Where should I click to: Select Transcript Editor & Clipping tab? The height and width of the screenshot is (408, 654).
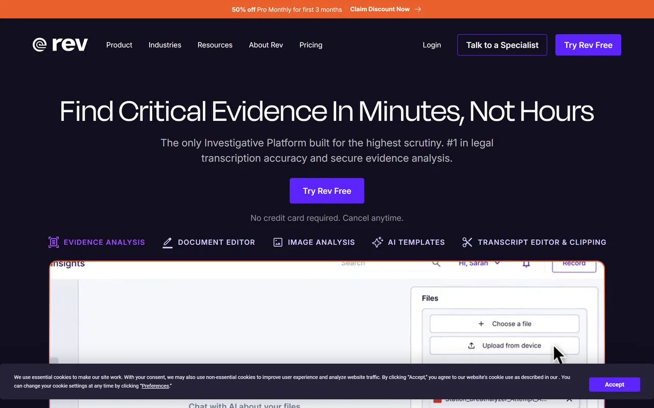pos(534,242)
